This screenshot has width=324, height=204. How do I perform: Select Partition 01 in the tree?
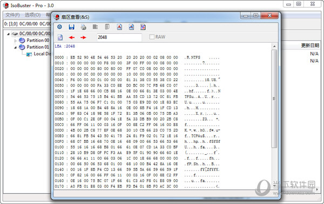(x=38, y=47)
